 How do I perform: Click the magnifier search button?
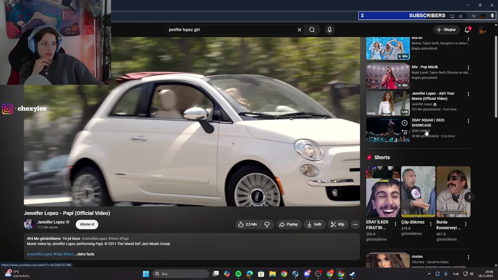(312, 30)
